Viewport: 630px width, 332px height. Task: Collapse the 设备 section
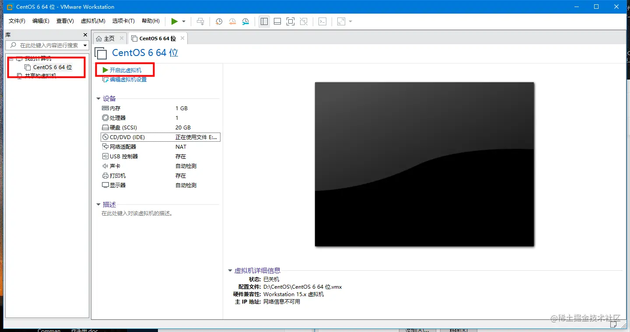(98, 99)
